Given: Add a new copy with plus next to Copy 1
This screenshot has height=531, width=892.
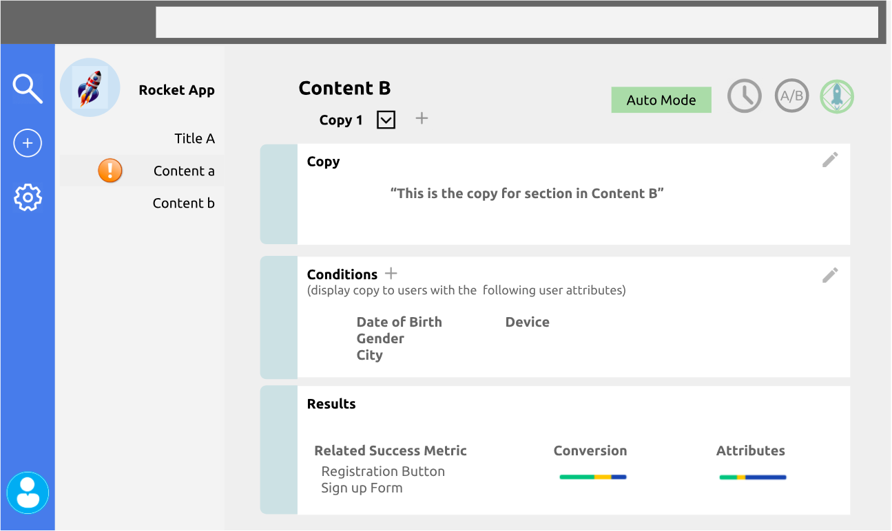Looking at the screenshot, I should tap(422, 118).
